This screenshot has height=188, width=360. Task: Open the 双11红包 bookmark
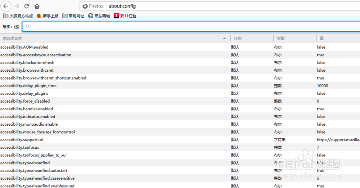click(125, 16)
